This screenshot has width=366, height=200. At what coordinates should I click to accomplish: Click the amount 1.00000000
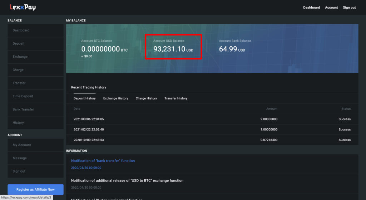[269, 129]
